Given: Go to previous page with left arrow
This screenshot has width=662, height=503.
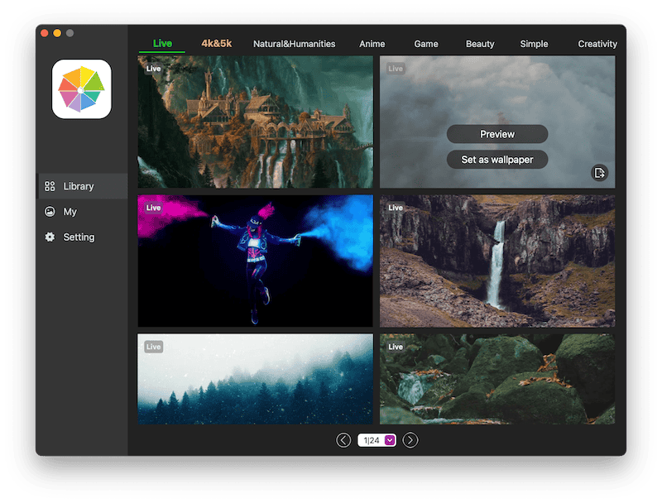Looking at the screenshot, I should point(343,440).
